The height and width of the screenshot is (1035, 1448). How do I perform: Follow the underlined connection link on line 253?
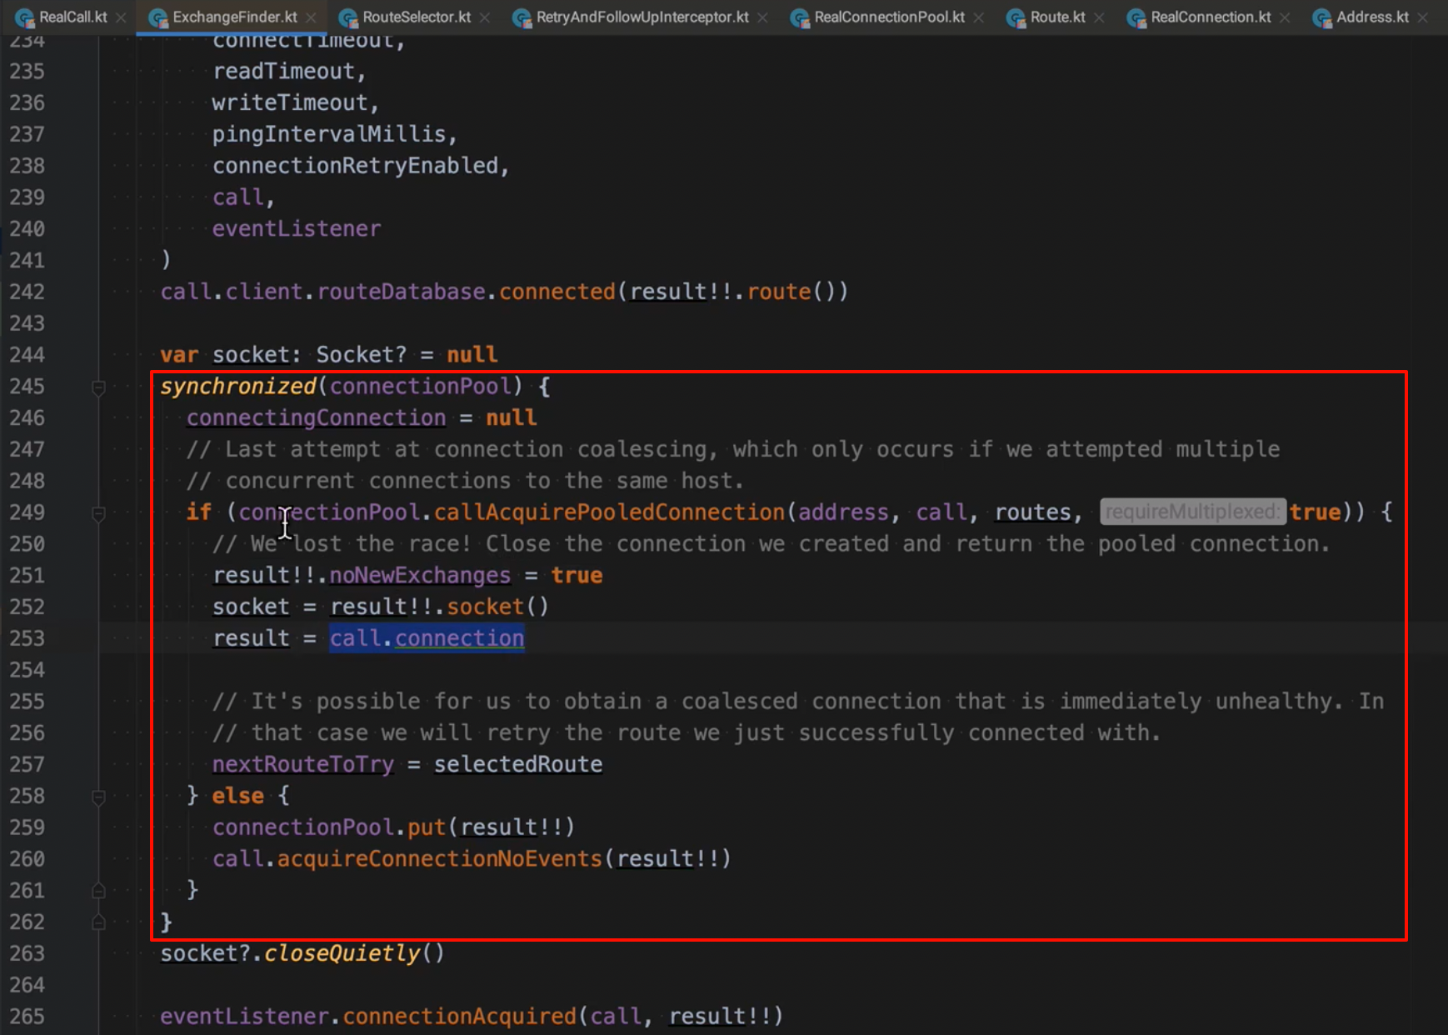click(x=459, y=638)
